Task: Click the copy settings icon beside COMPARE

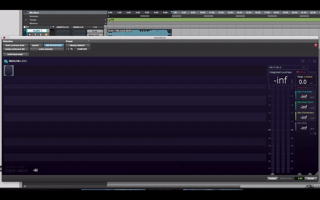Action: (71, 49)
